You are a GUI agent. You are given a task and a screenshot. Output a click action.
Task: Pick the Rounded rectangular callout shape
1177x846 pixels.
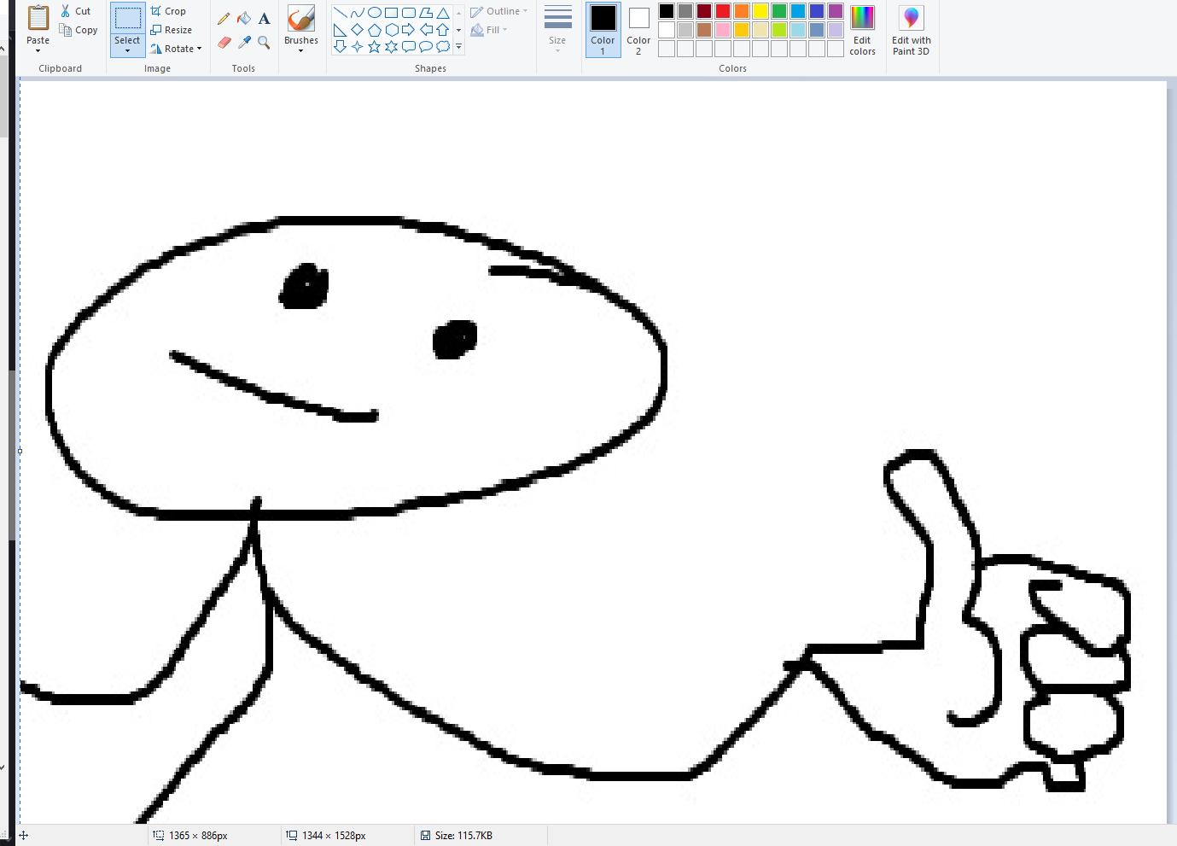(409, 47)
